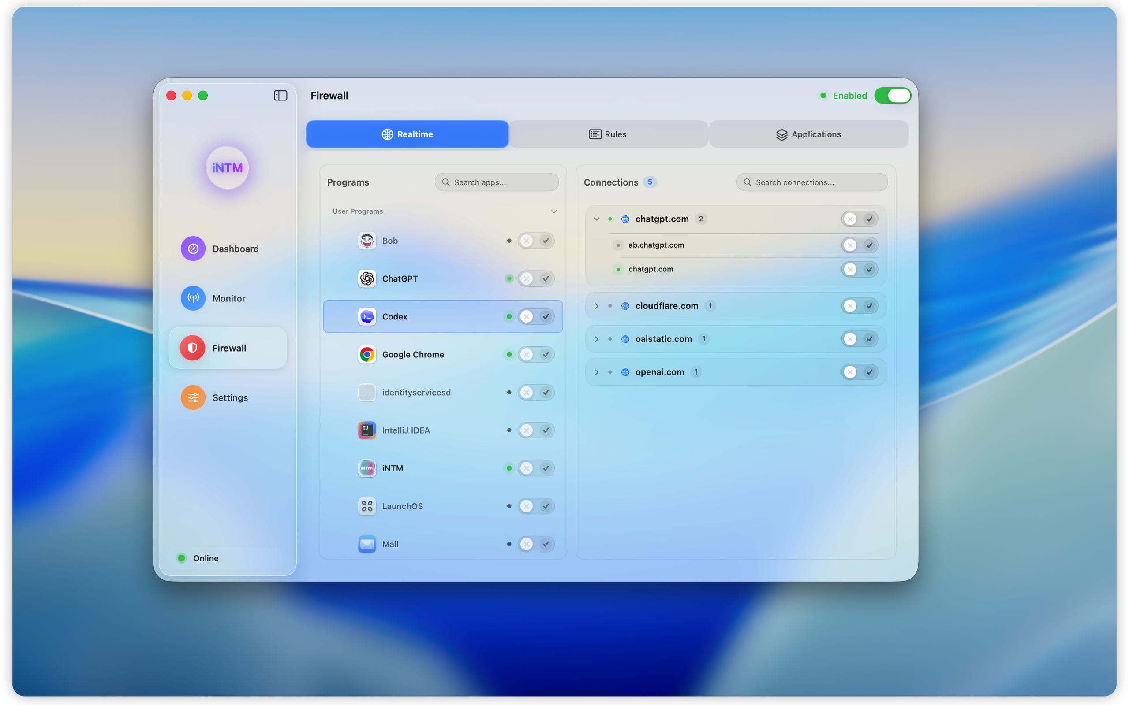Click the green Online status dot
This screenshot has height=705, width=1129.
tap(182, 558)
